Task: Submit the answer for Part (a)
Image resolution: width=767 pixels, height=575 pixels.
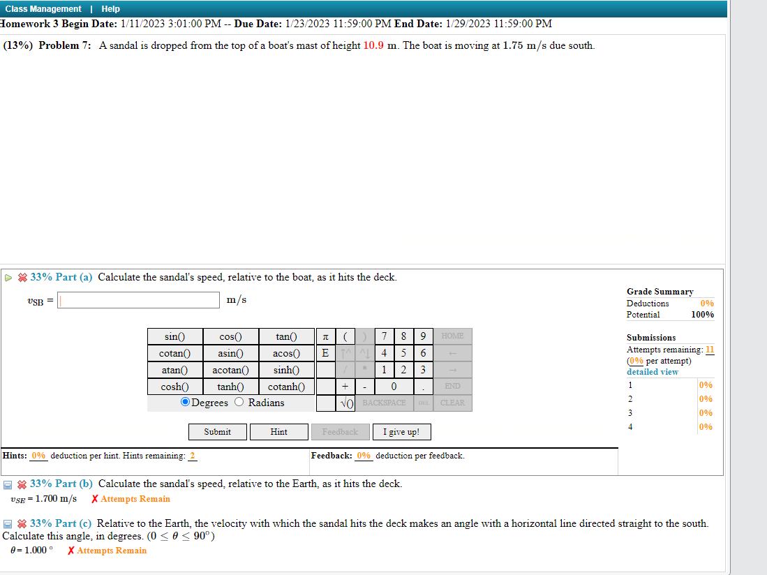Action: [x=217, y=431]
